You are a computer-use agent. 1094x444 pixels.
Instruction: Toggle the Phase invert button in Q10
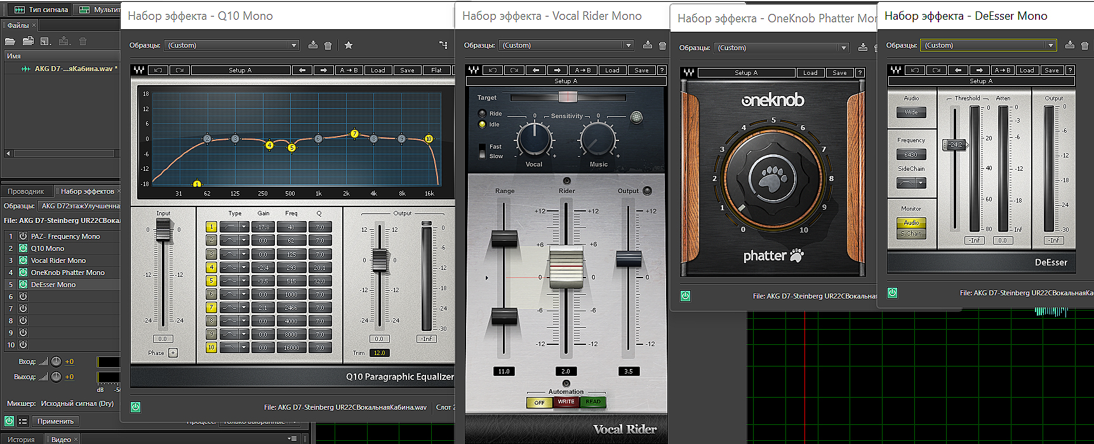[173, 353]
